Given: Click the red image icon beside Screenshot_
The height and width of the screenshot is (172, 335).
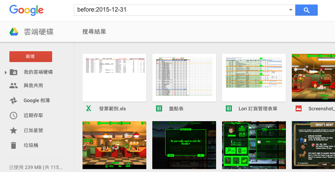Looking at the screenshot, I should coord(299,108).
